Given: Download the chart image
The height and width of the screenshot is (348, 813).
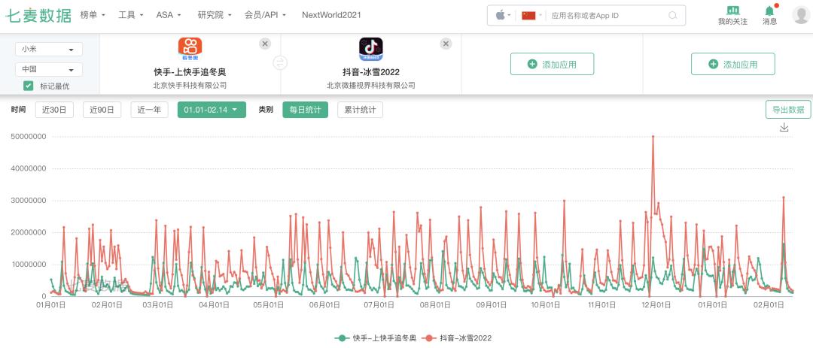Looking at the screenshot, I should (x=784, y=127).
